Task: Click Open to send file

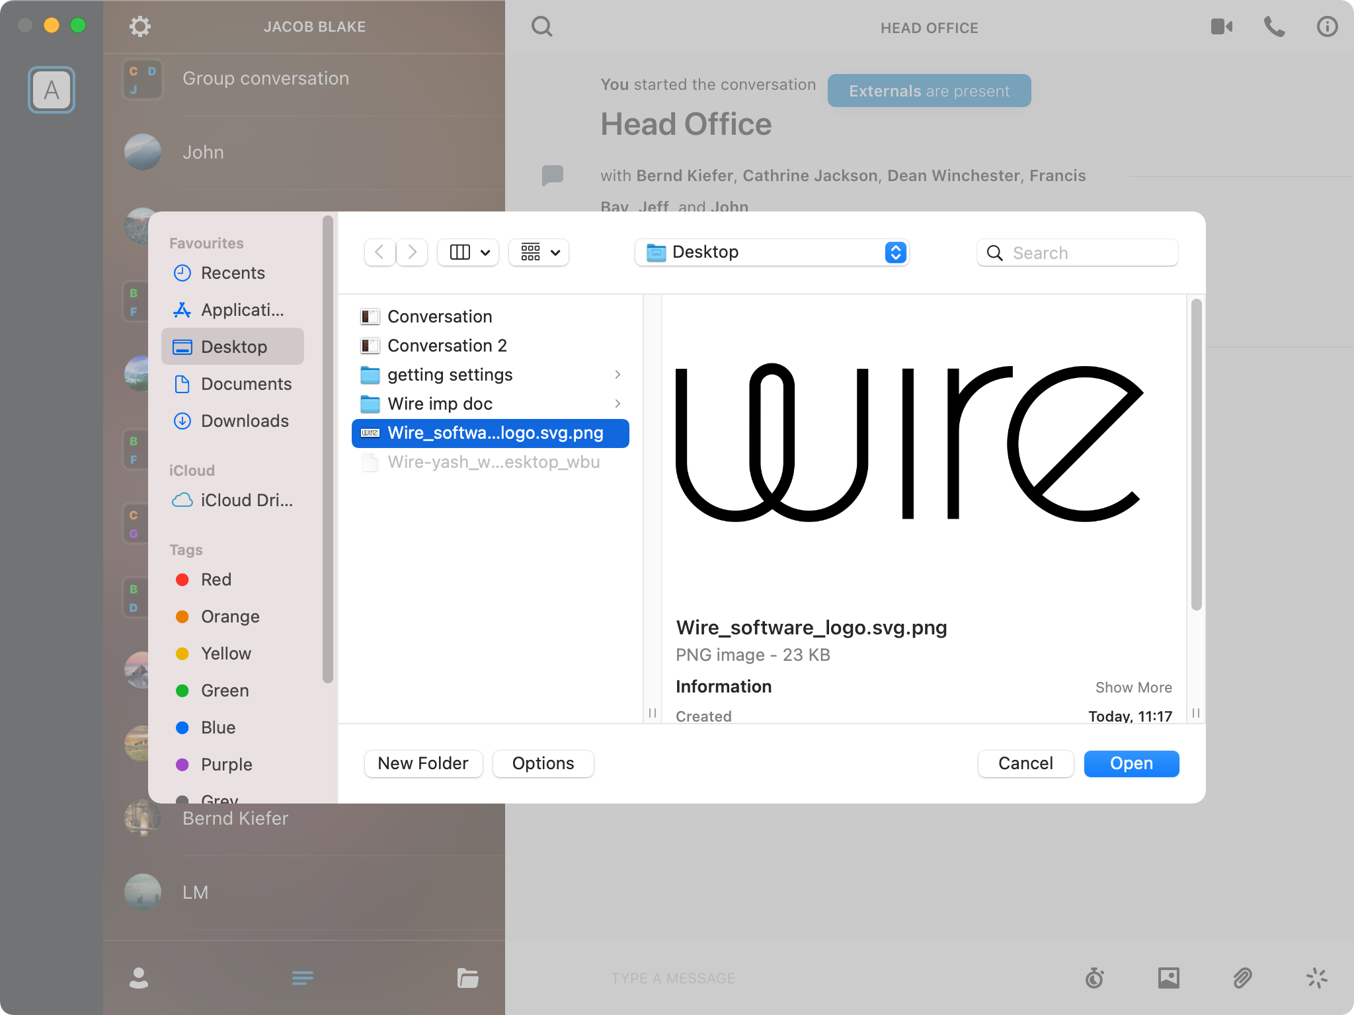Action: tap(1131, 763)
